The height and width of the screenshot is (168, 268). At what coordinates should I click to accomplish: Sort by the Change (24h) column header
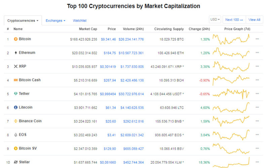[199, 29]
